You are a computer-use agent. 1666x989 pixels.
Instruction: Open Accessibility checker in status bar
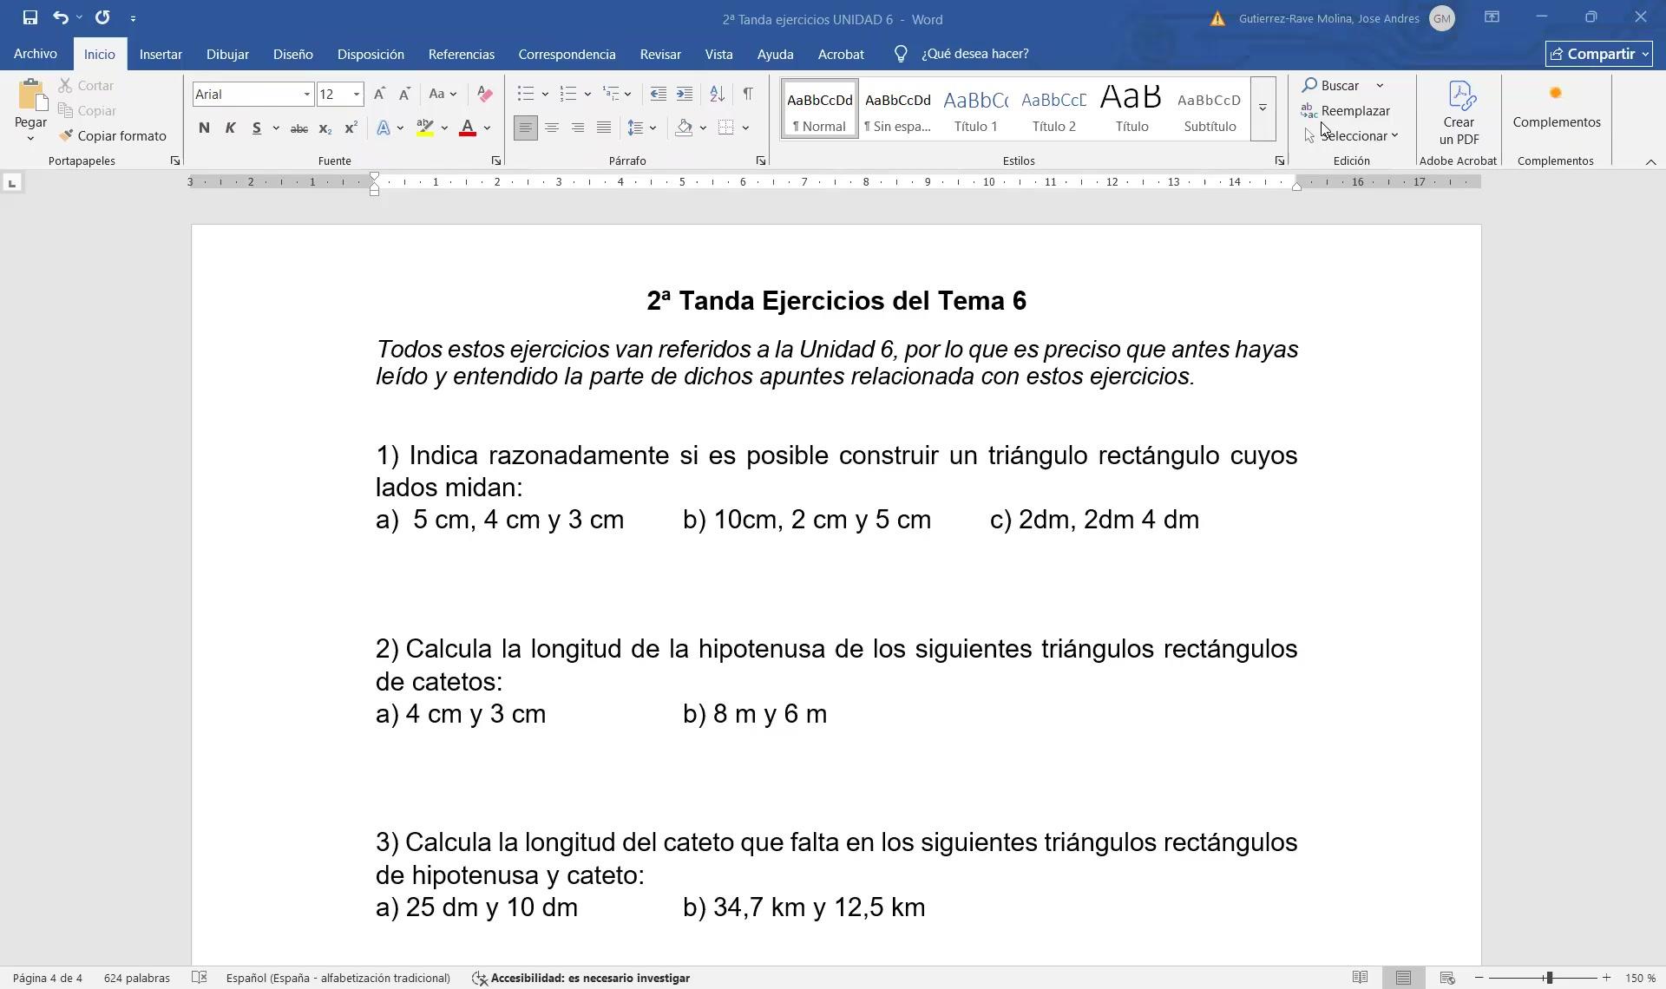point(580,978)
